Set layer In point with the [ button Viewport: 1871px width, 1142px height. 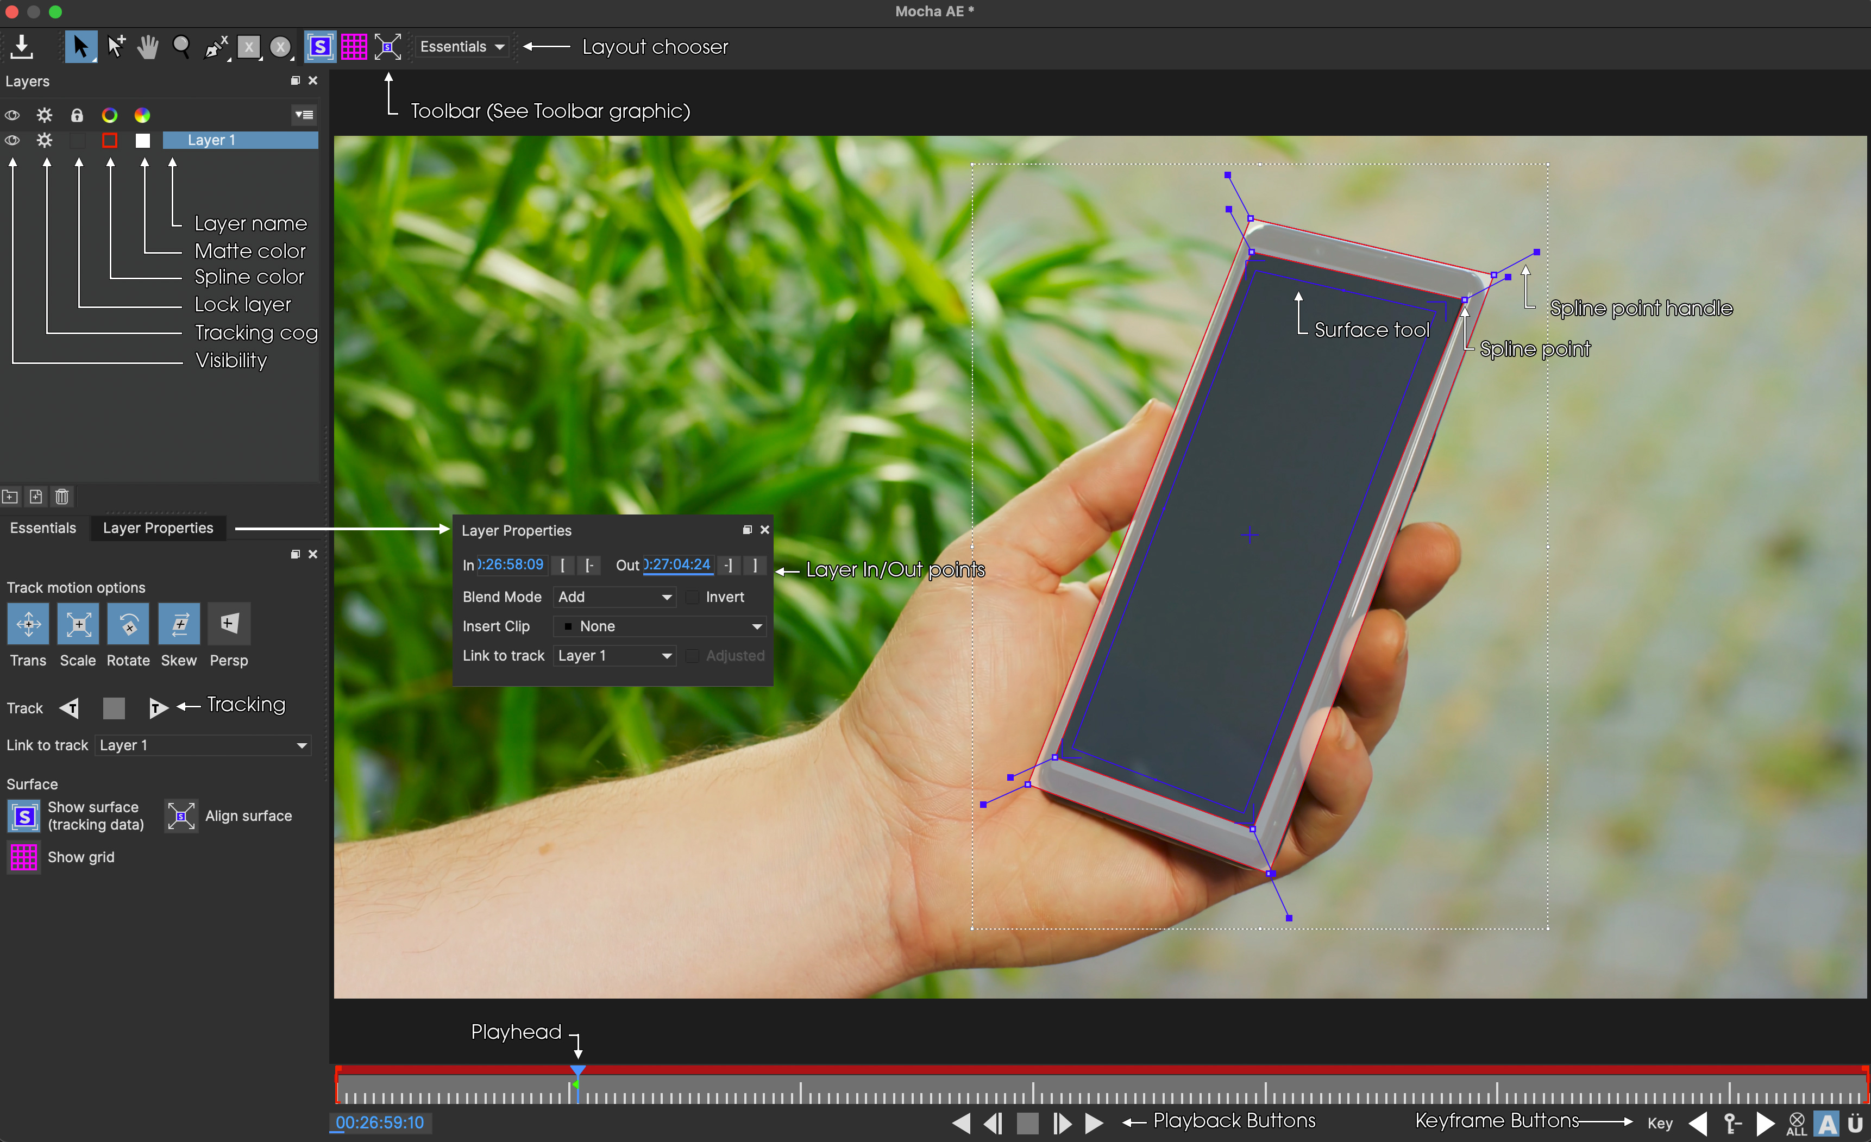point(563,565)
